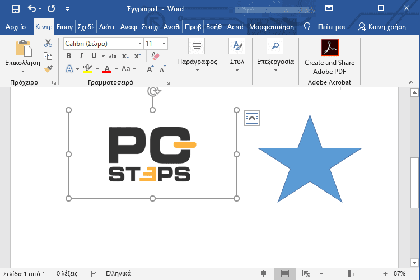Open the Γραμματοσειρά font dialog launcher
Viewport: 420px width, 280px height.
(167, 83)
